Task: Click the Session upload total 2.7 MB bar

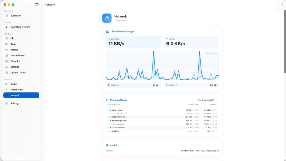Action: coord(191,85)
